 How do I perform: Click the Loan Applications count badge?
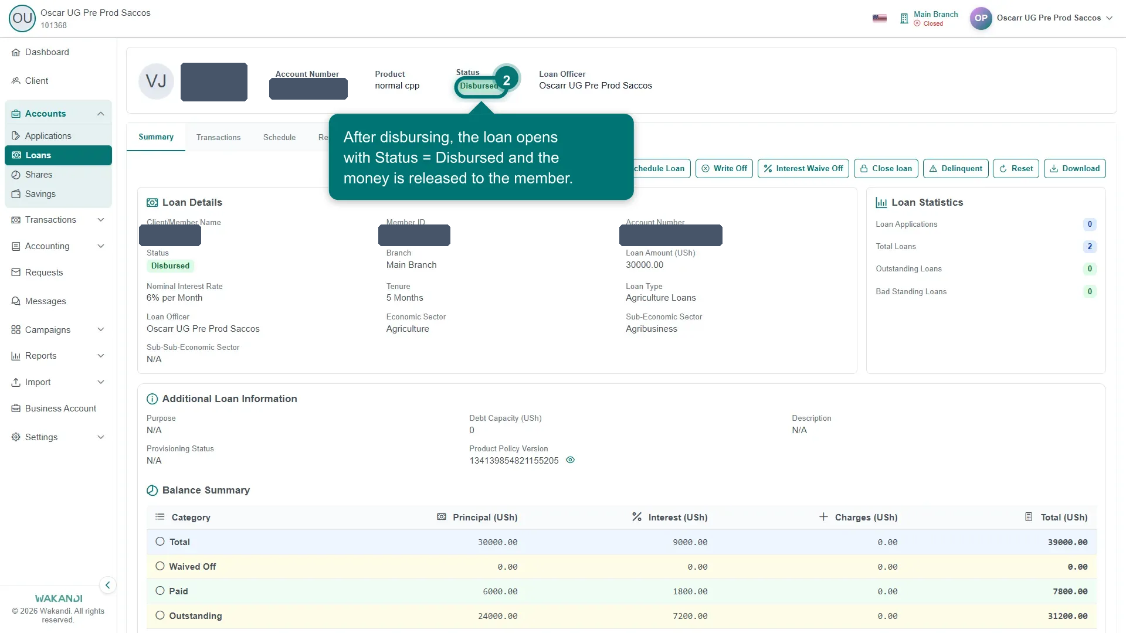click(x=1090, y=224)
